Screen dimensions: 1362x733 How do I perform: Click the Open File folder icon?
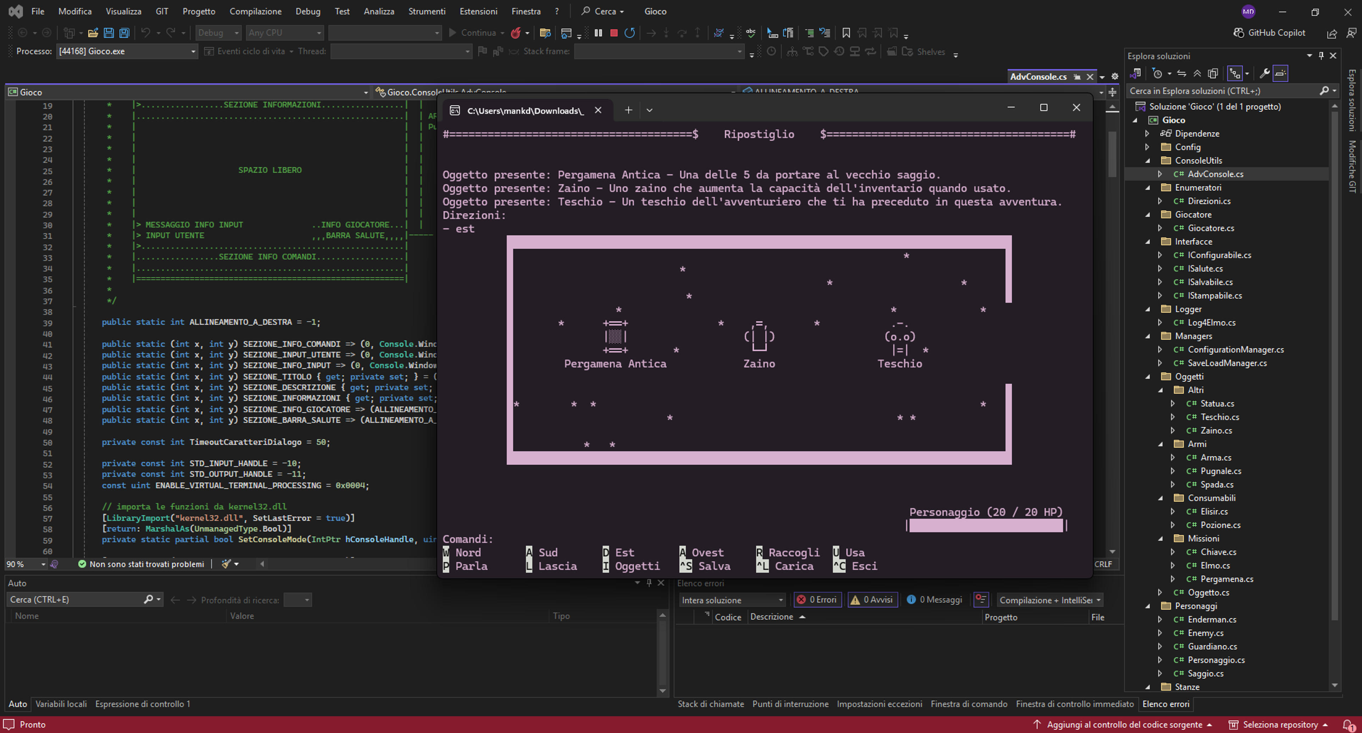pos(93,33)
